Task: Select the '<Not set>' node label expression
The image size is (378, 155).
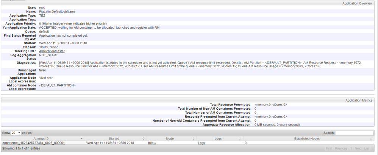Action: [46, 78]
